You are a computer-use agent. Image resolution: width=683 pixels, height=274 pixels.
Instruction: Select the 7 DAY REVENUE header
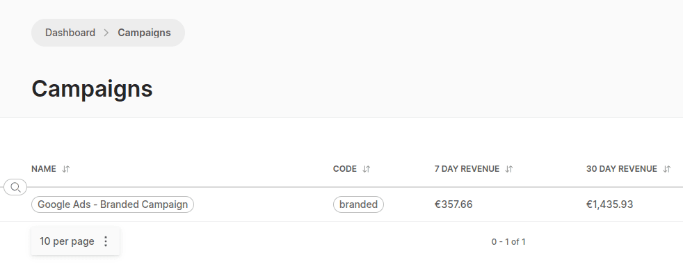point(467,169)
